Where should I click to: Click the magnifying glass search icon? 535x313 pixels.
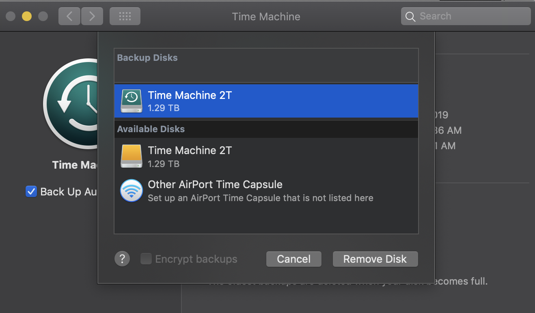tap(410, 17)
